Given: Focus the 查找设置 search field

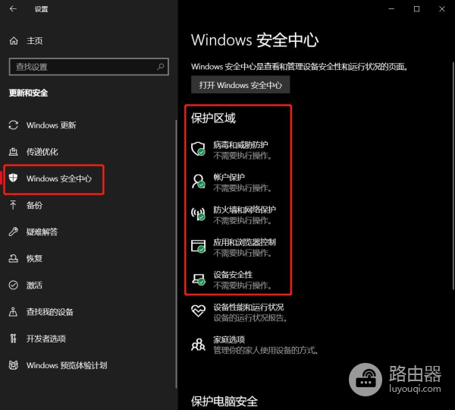Looking at the screenshot, I should point(89,67).
